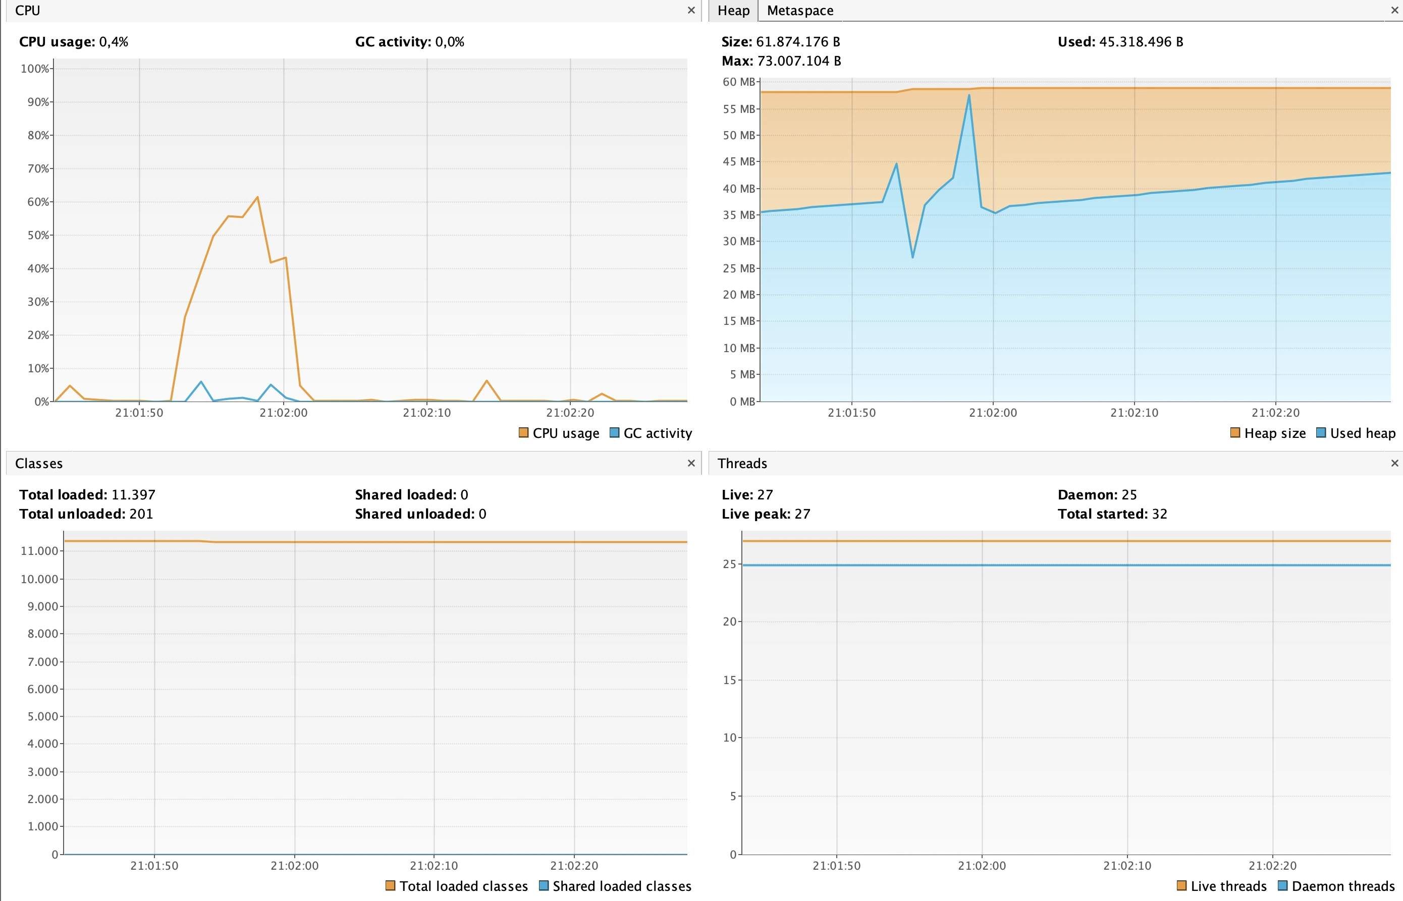Click the 100% label on CPU chart axis
1403x901 pixels.
coord(35,69)
